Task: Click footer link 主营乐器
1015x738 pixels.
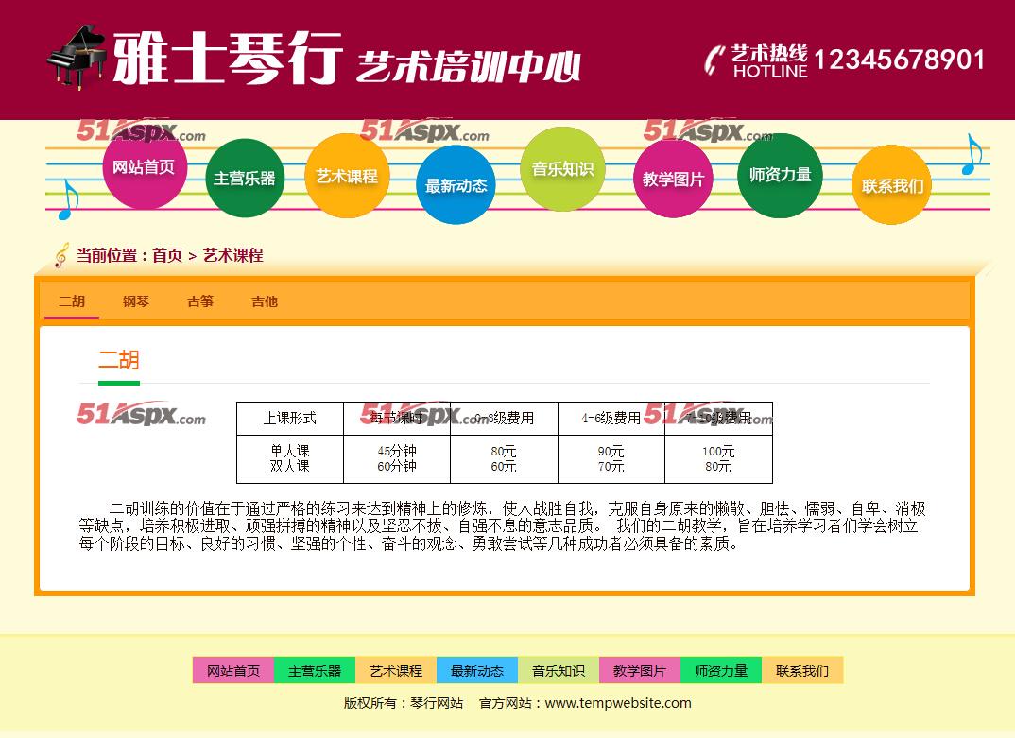Action: [315, 671]
